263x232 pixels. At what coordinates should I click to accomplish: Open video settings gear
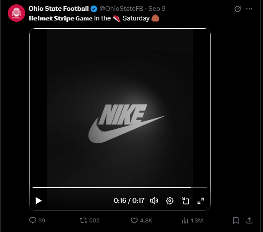point(170,201)
